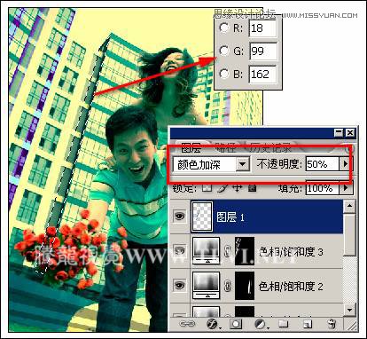Viewport: 367px width, 339px height.
Task: Select the 色相/饱和度 3 layer name
Action: pos(291,252)
